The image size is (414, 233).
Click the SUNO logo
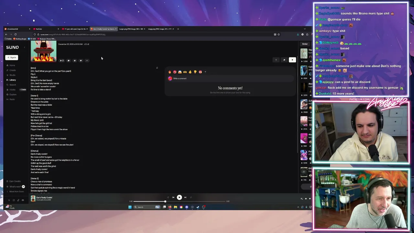12,48
